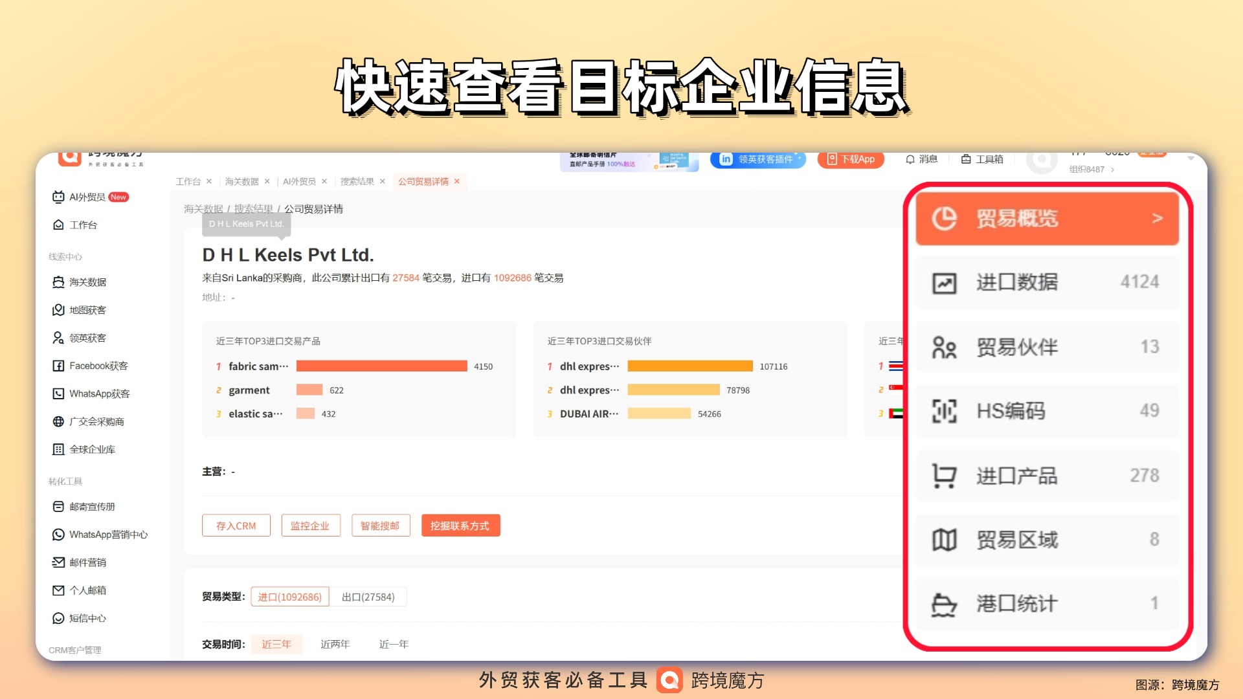Open Facebook获客 from the sidebar
This screenshot has width=1243, height=699.
click(98, 366)
